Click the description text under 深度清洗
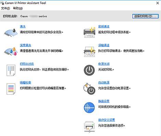This screenshot has width=161, height=136. (41, 51)
